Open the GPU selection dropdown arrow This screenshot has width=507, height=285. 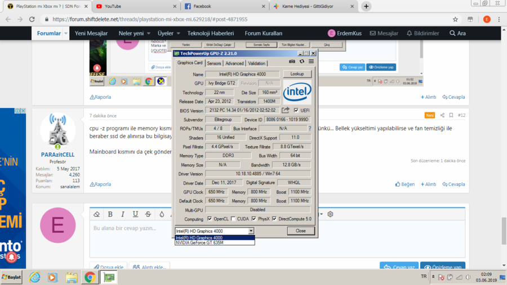point(251,231)
